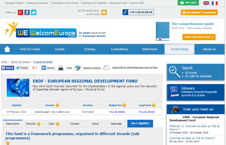226x145 pixels.
Task: Click the orange newsletter envelope icon
Action: (x=104, y=12)
